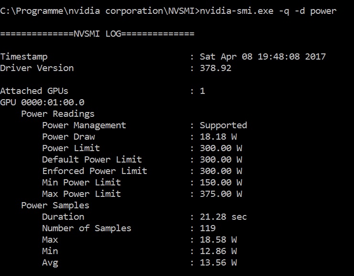Click the Power Management label
Screen dimensions: 354x276
pyautogui.click(x=84, y=125)
